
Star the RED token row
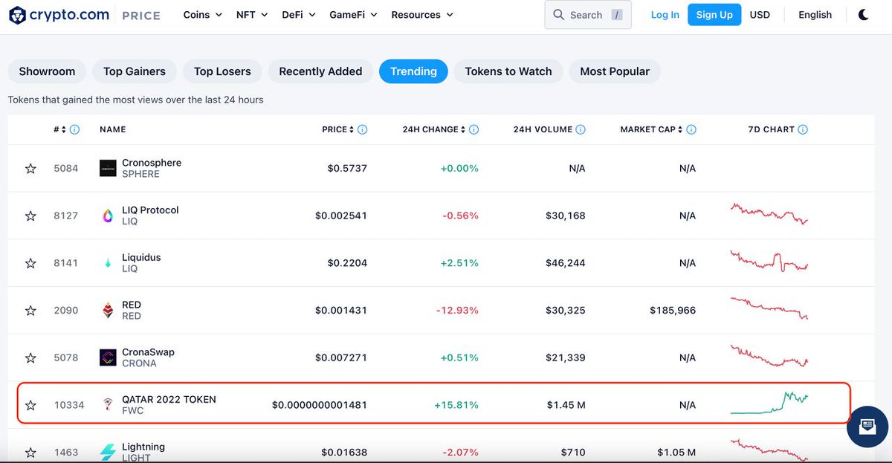[x=30, y=311]
